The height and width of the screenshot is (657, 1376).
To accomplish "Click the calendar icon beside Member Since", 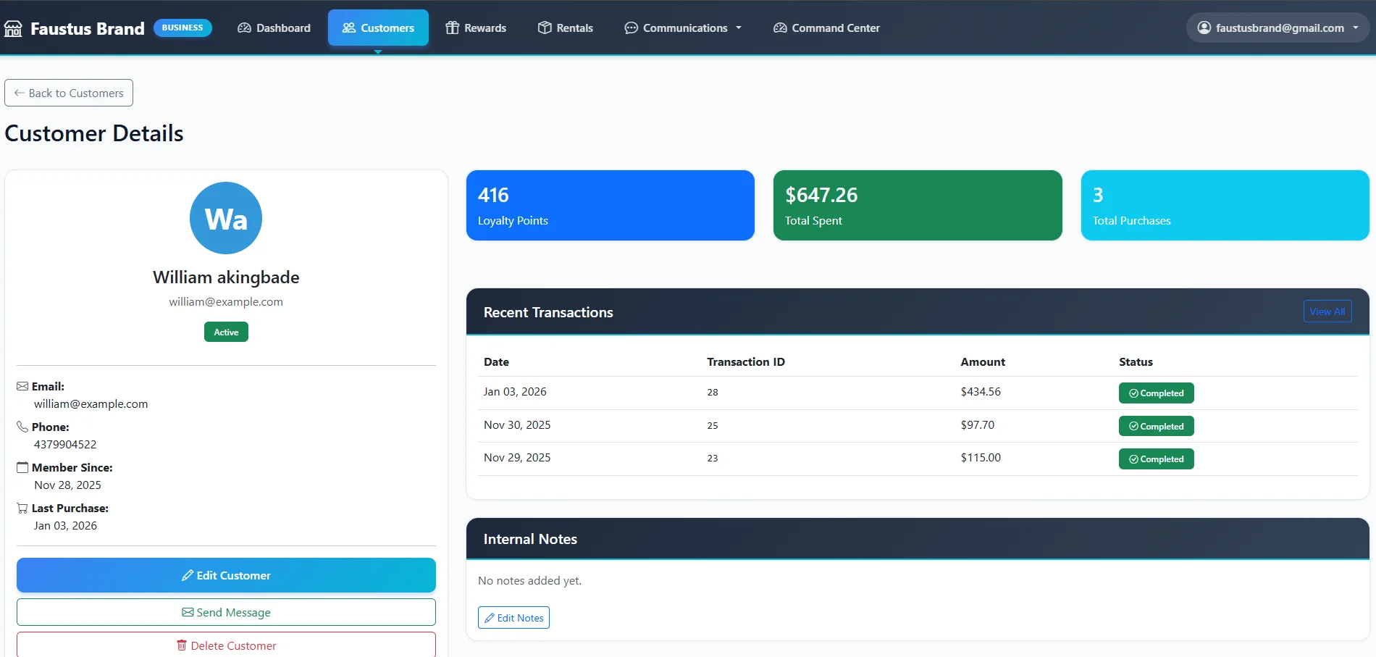I will tap(22, 468).
